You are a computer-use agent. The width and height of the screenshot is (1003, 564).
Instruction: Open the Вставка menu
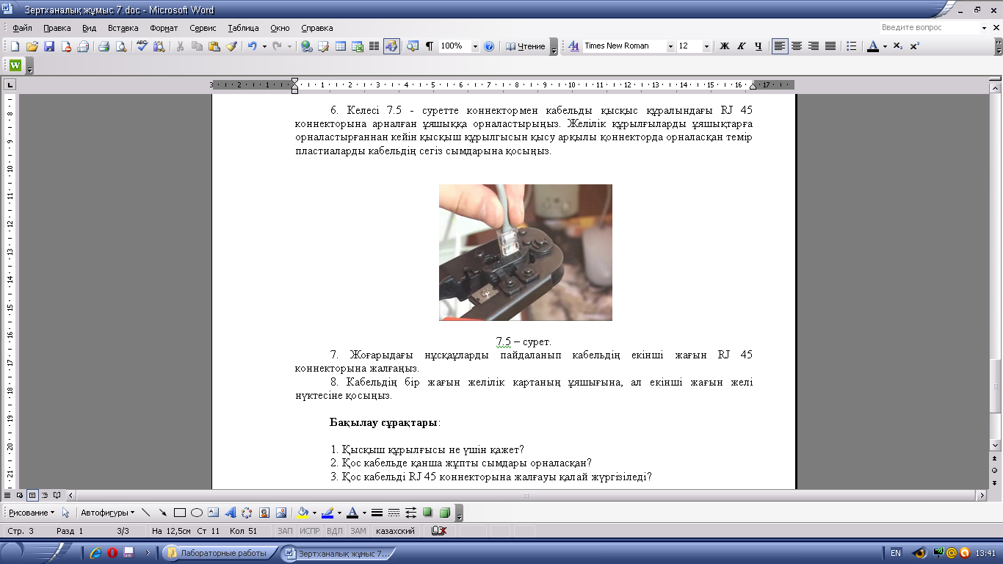point(123,28)
